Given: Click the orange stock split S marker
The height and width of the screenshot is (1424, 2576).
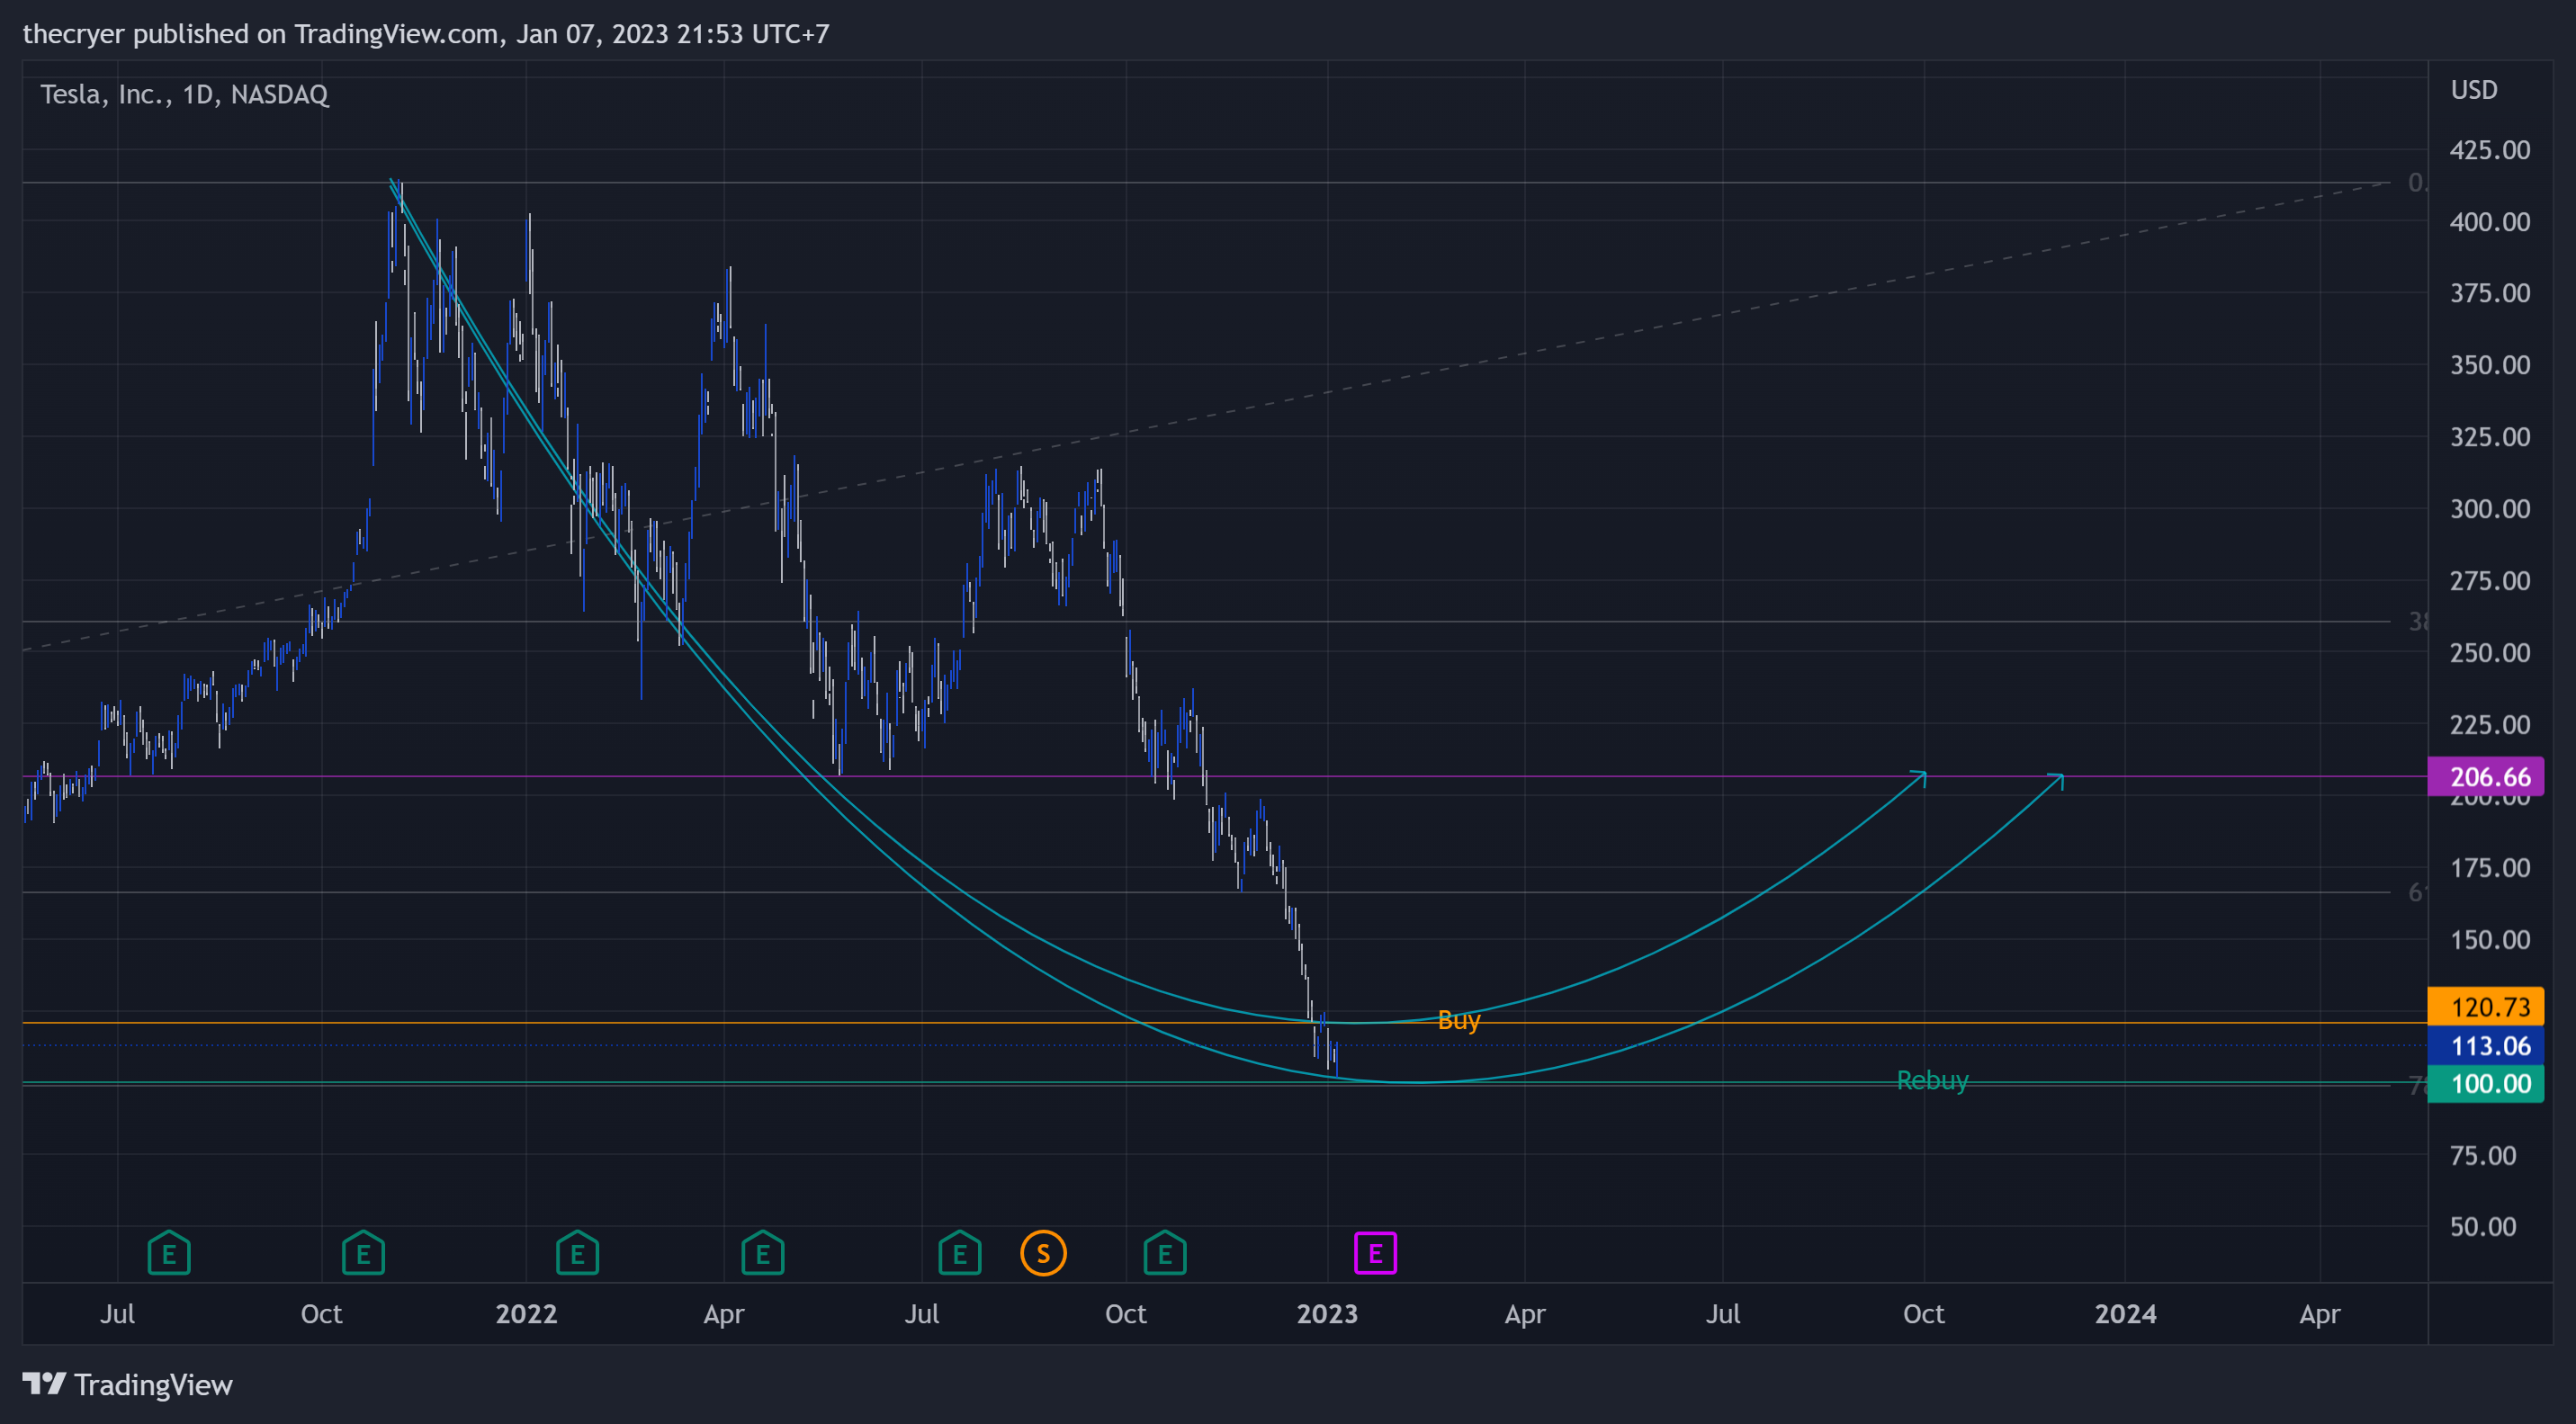Looking at the screenshot, I should click(x=1043, y=1253).
